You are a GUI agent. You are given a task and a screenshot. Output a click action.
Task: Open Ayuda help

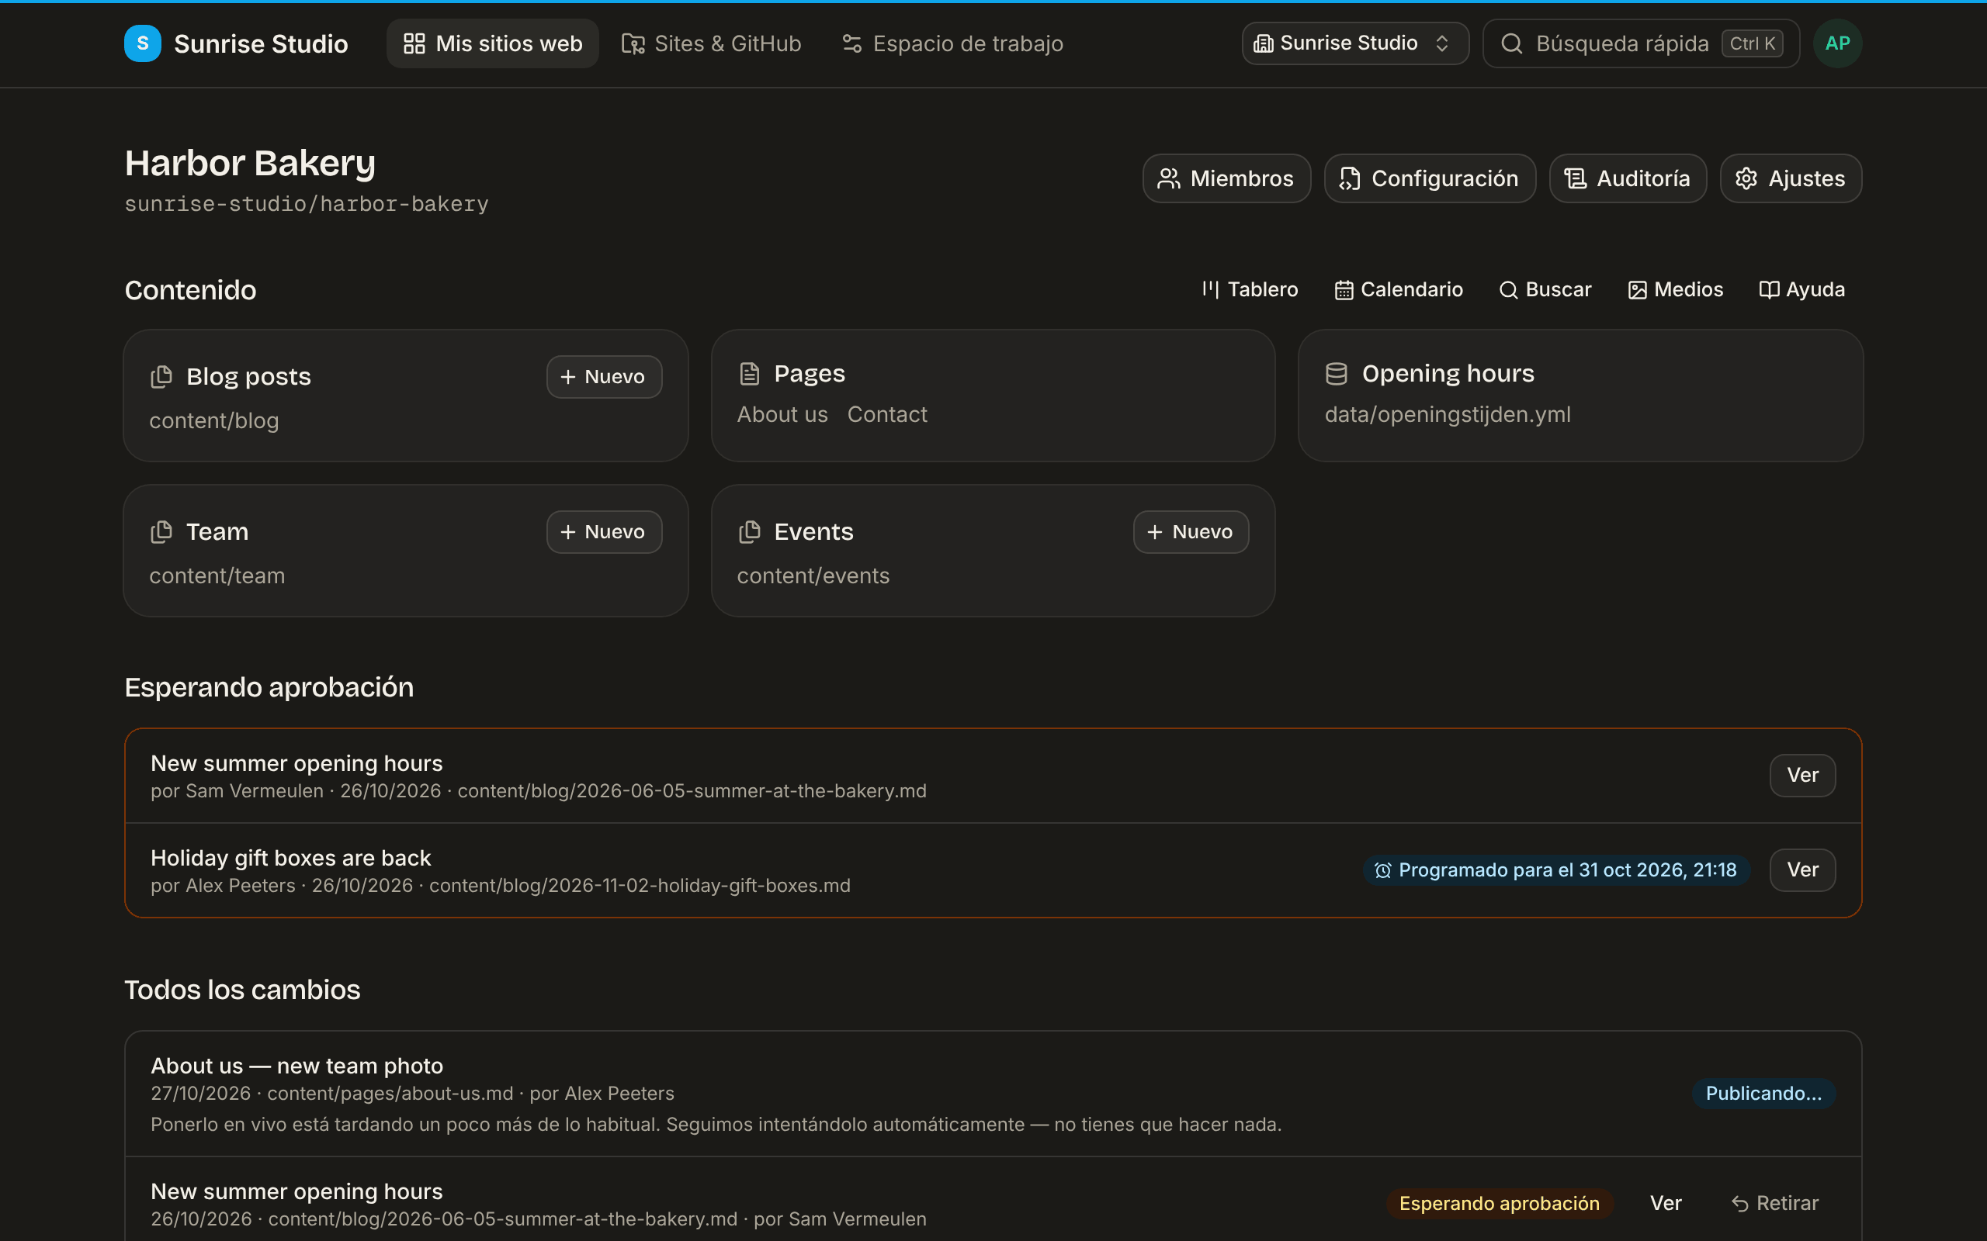click(x=1802, y=290)
